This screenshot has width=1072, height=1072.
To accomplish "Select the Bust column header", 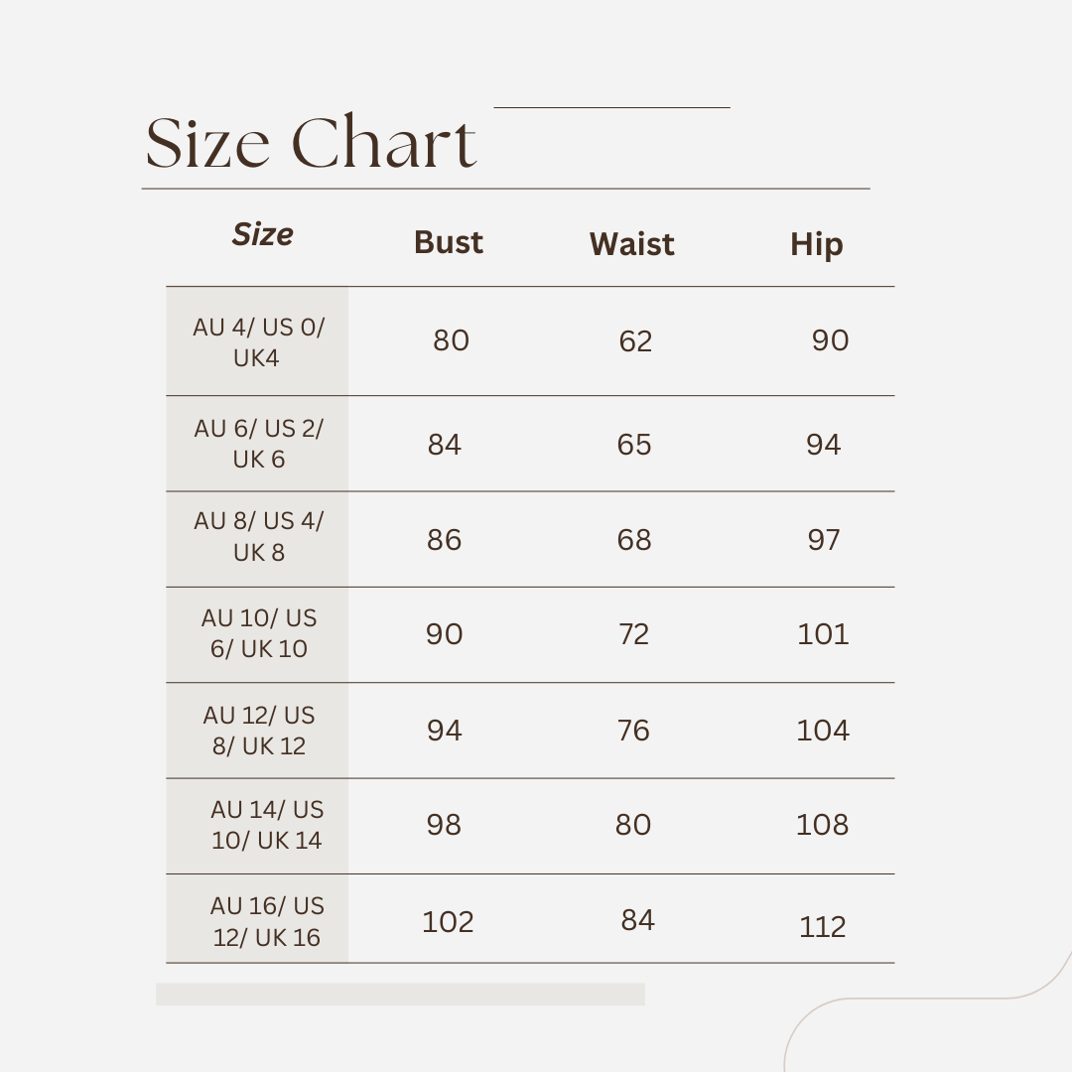I will (x=449, y=242).
